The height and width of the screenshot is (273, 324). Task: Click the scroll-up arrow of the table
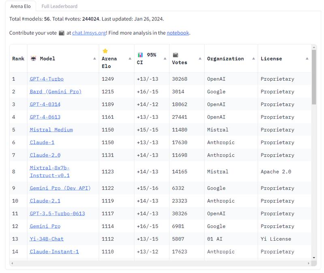coord(314,47)
